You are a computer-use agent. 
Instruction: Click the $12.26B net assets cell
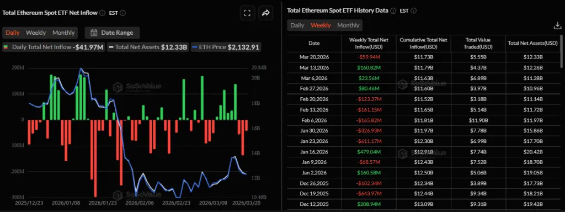click(x=532, y=67)
